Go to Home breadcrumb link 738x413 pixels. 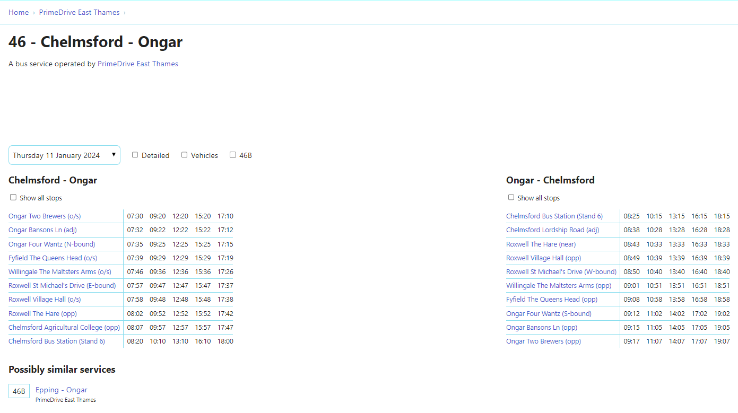coord(19,12)
